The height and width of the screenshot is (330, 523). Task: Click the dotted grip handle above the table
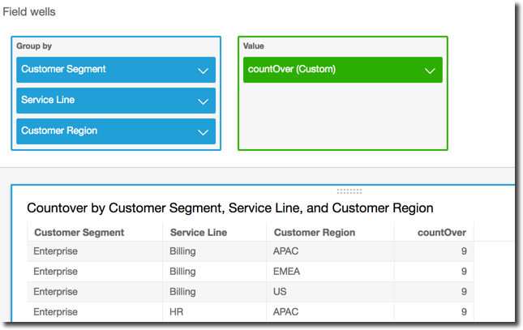pyautogui.click(x=349, y=191)
